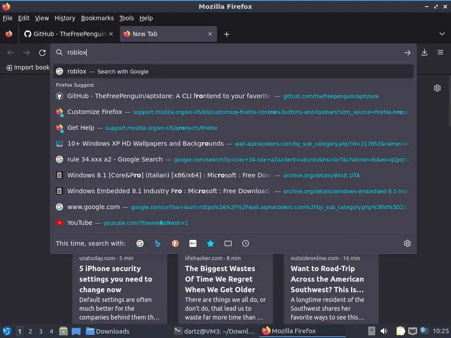Open the File menu
451x338 pixels.
[7, 18]
